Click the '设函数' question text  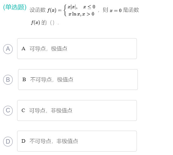(37, 10)
